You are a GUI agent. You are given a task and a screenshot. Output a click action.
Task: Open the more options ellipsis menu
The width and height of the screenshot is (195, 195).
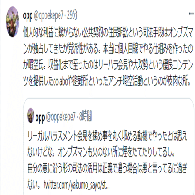point(191,14)
